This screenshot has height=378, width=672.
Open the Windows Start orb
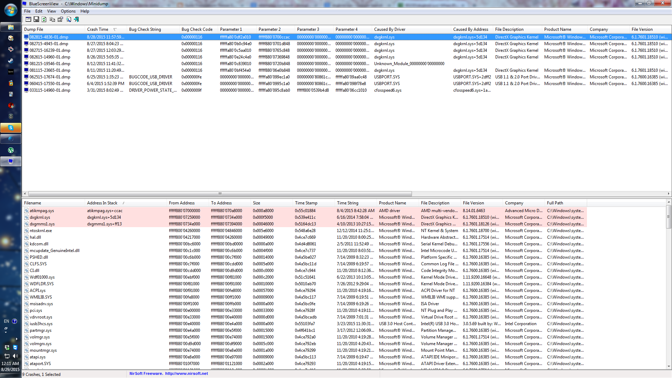coord(10,10)
